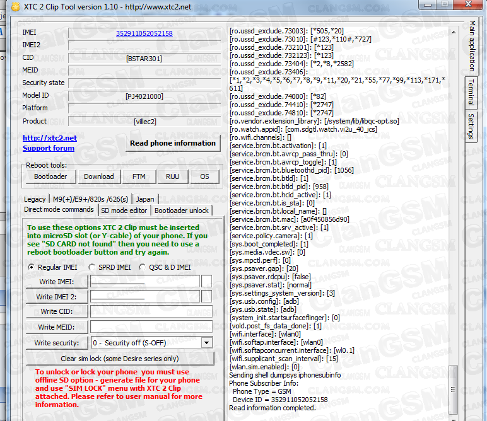Reboot to Bootloader
Viewport: 487px width, 421px height.
click(x=50, y=176)
